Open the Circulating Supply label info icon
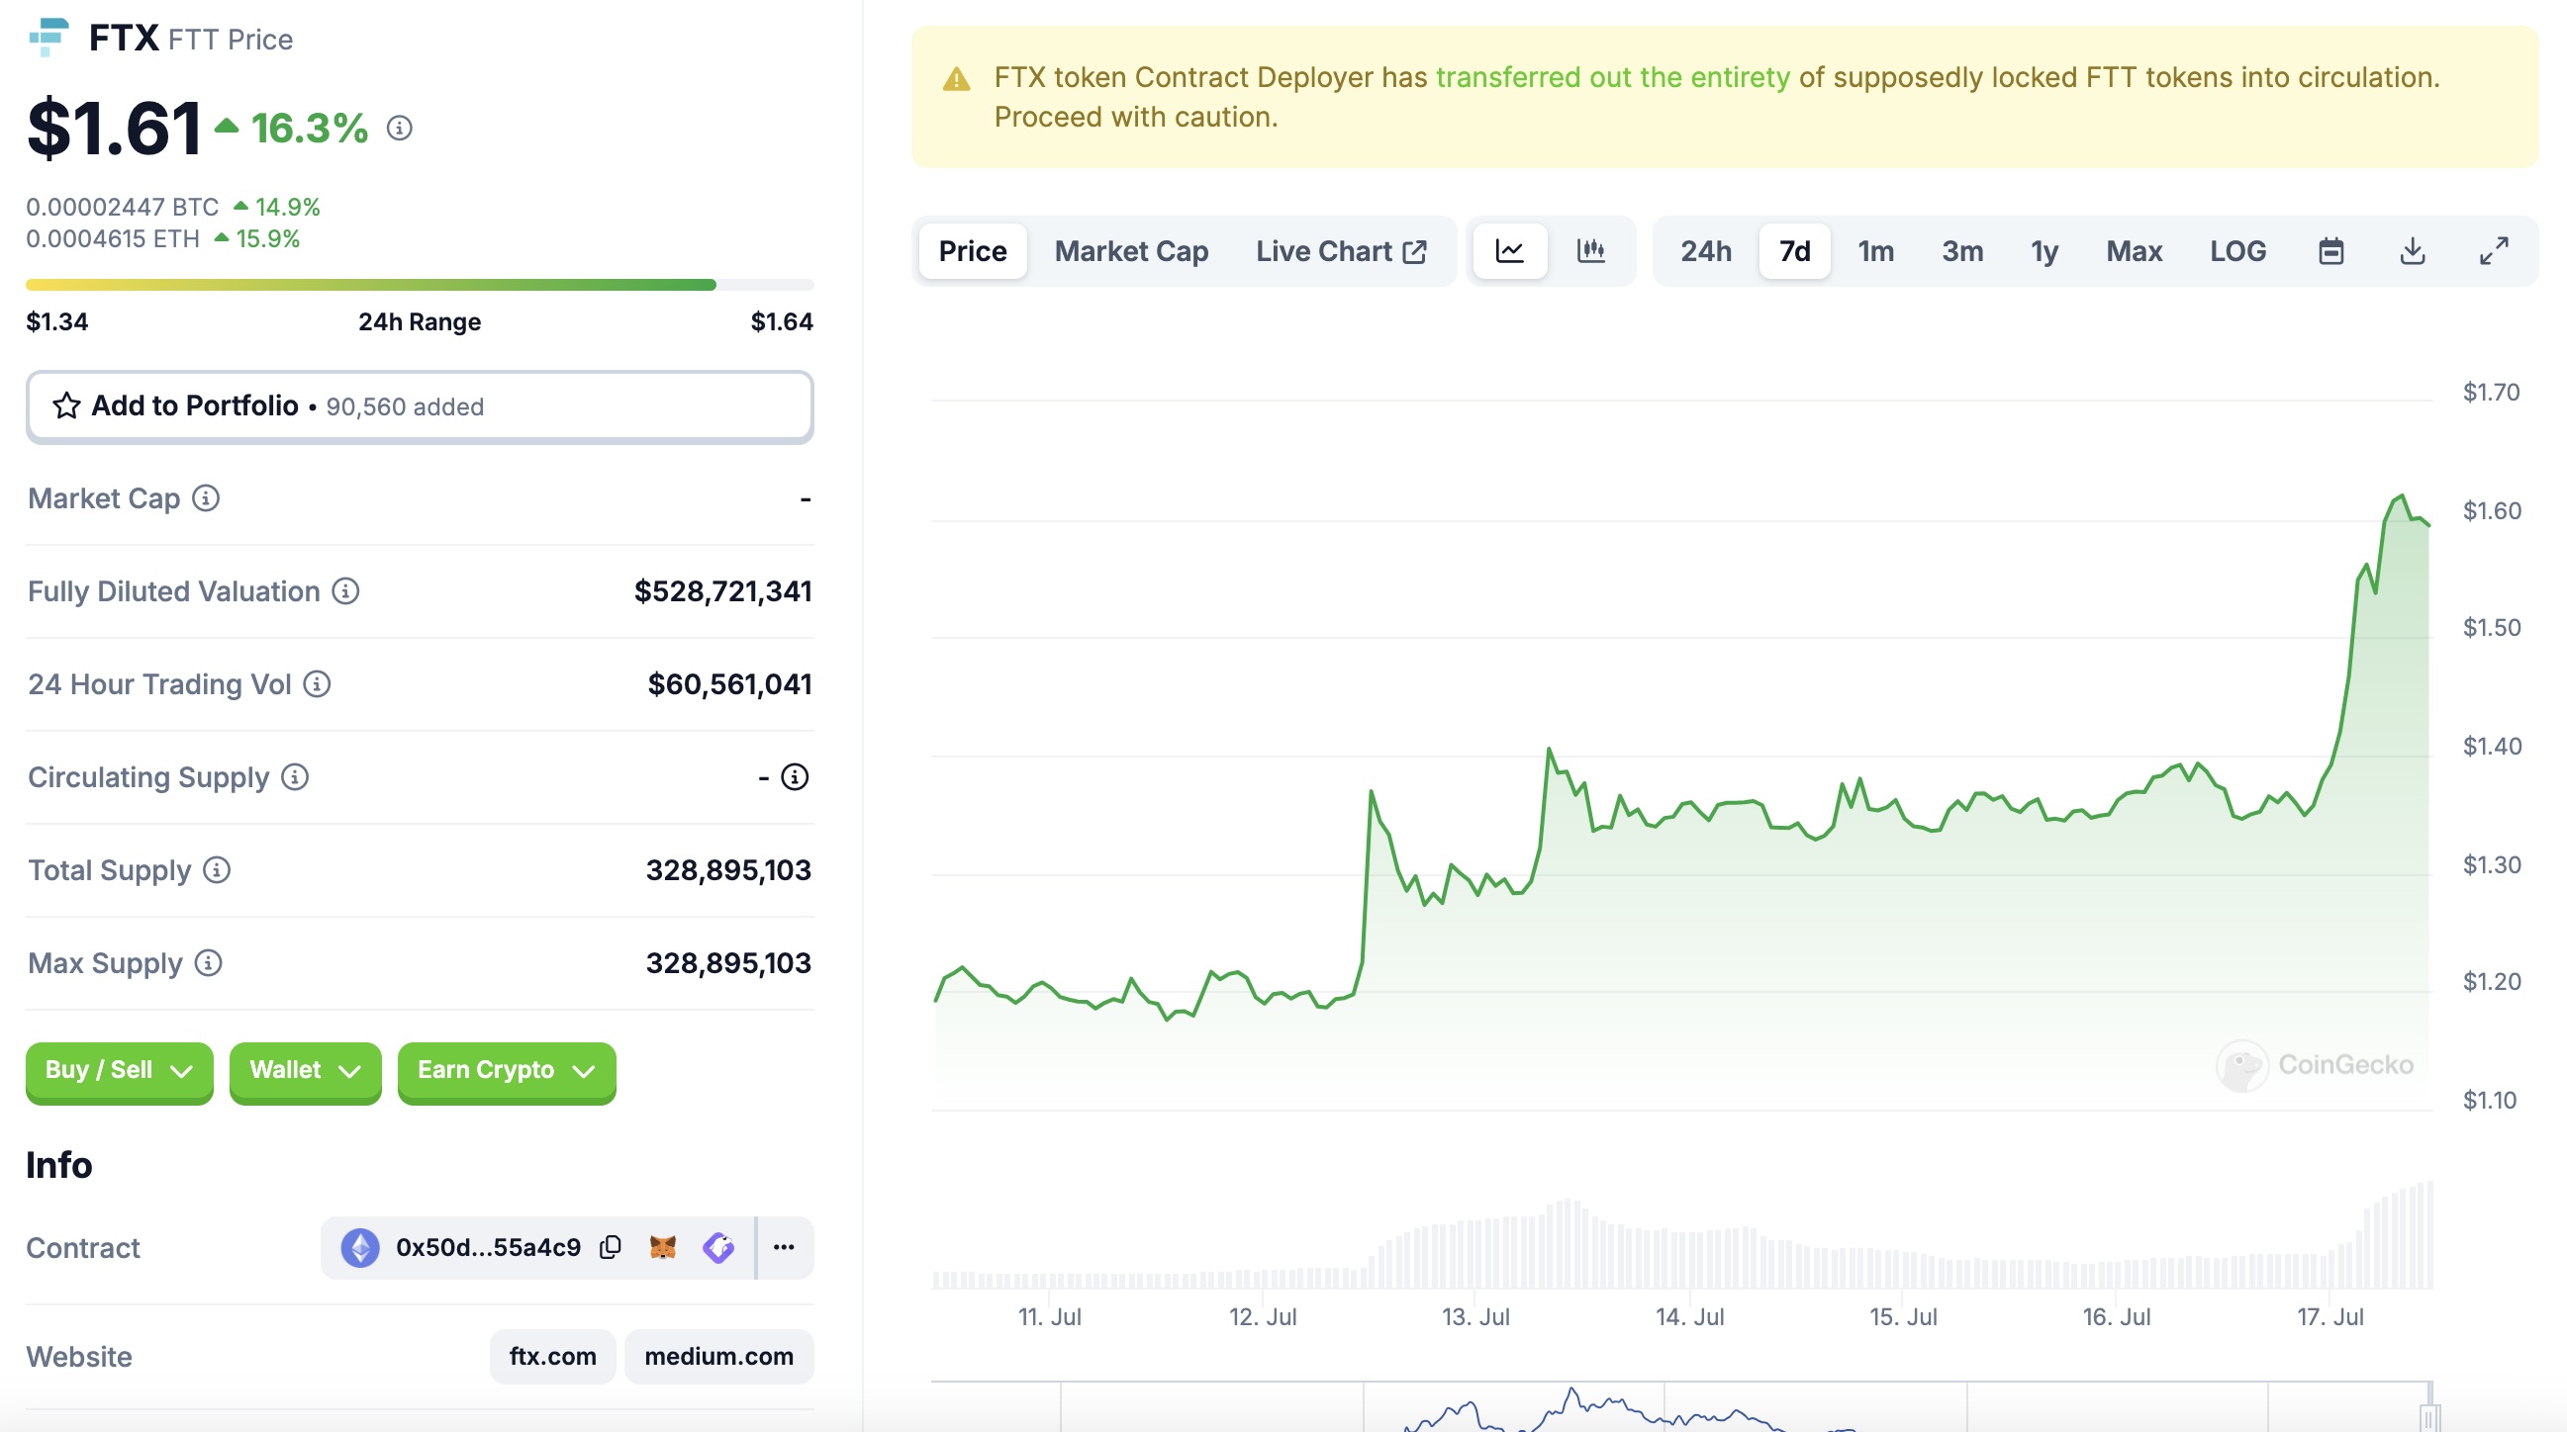 tap(295, 776)
